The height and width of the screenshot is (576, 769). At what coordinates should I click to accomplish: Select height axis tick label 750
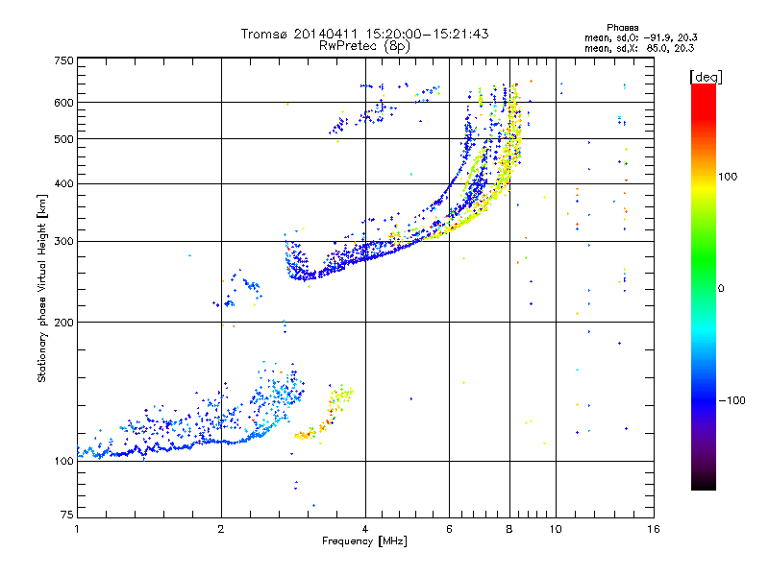(x=63, y=60)
